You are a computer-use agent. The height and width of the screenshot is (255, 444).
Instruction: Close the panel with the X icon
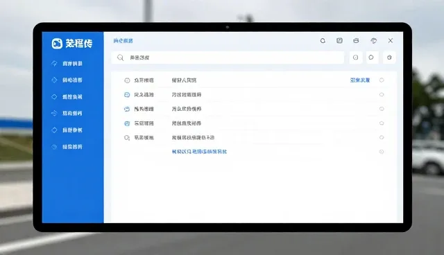391,41
